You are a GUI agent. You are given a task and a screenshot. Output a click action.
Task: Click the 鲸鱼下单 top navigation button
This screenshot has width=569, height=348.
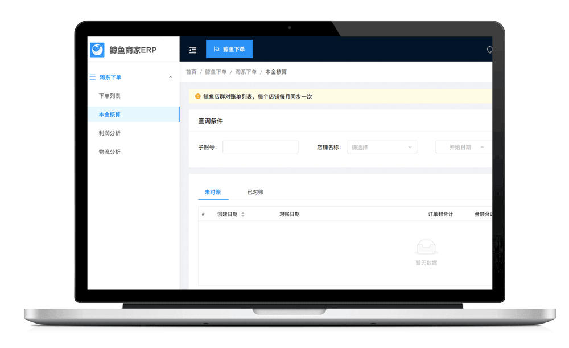tap(229, 50)
